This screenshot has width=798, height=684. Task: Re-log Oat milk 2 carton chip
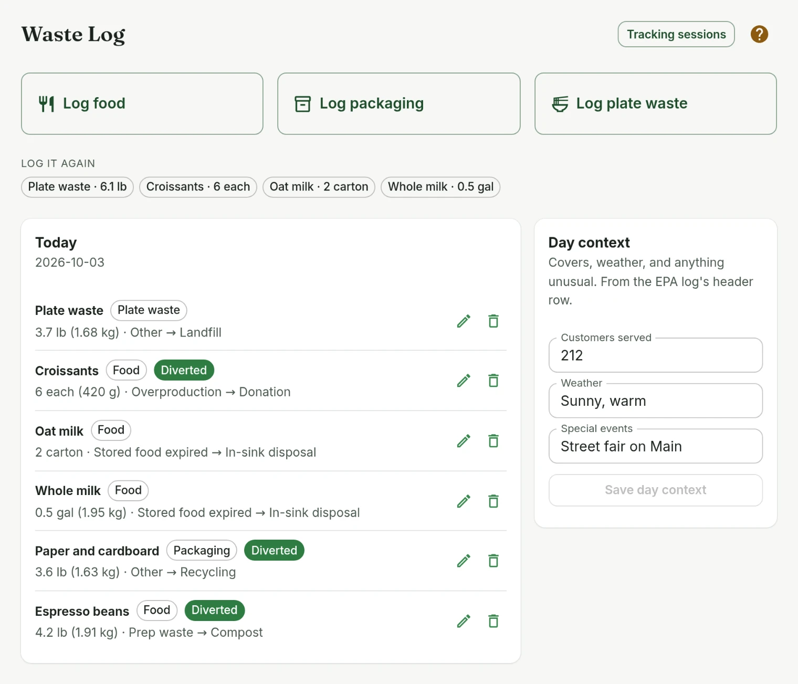click(319, 187)
